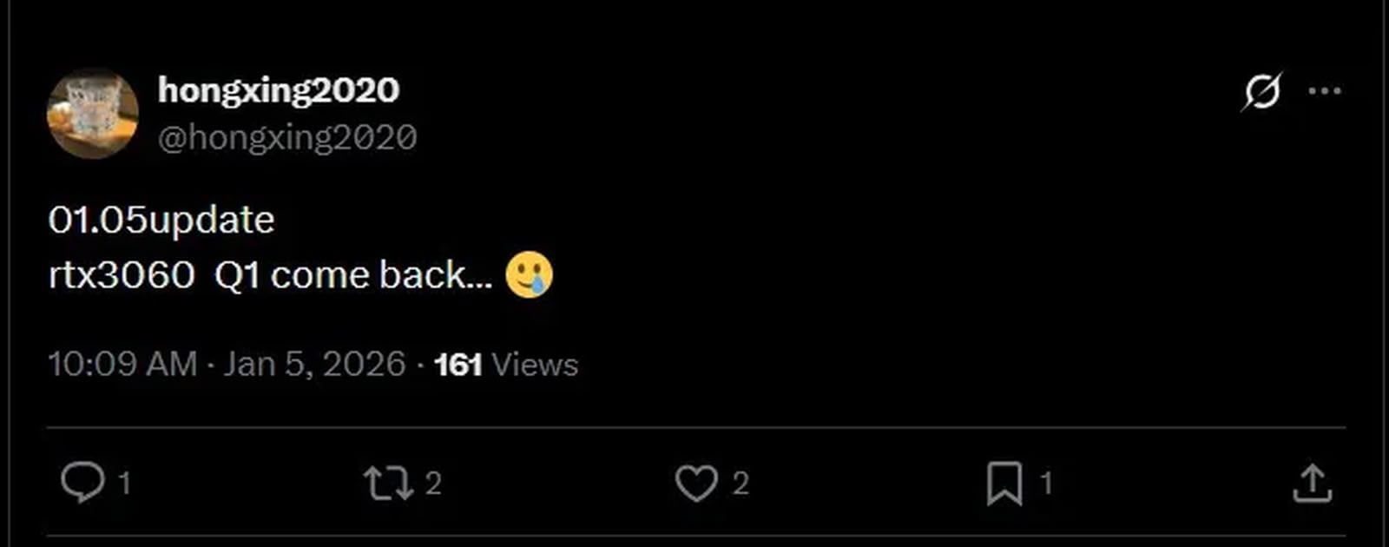Click the bookmark count number 1

click(x=1046, y=484)
